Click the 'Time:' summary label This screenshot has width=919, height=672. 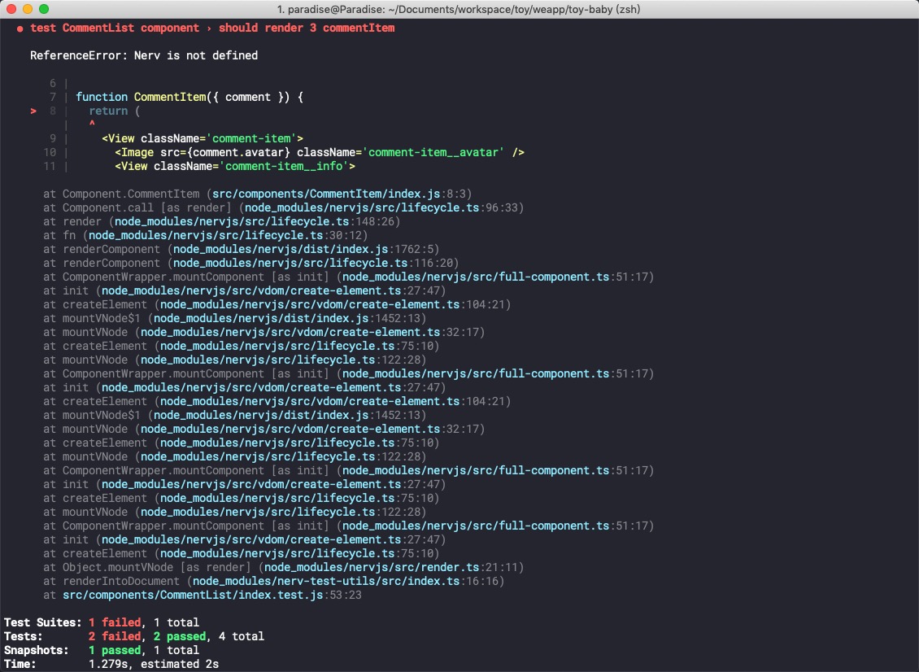(x=20, y=664)
